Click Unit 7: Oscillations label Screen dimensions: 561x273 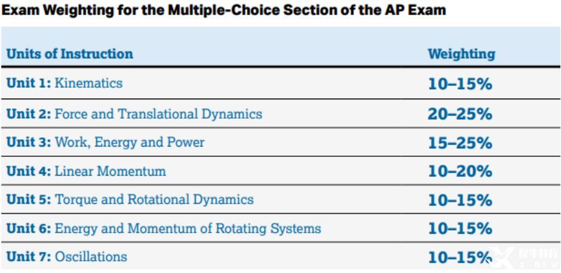(67, 256)
